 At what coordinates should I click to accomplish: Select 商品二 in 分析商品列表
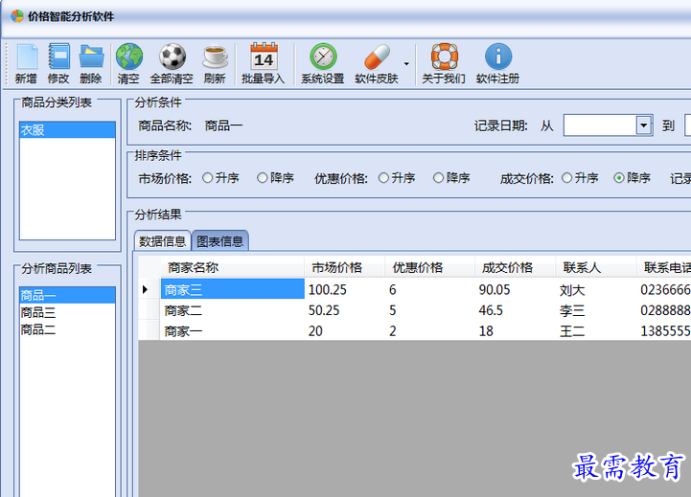point(67,329)
